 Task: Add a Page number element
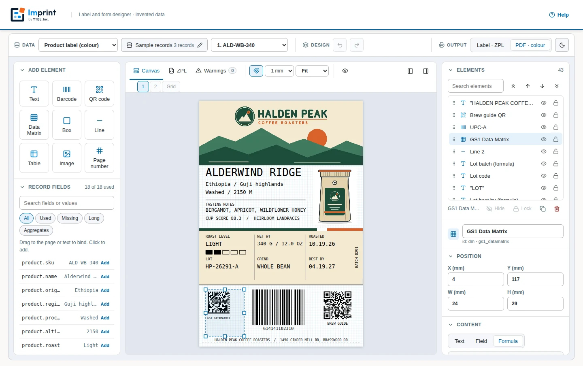tap(99, 158)
